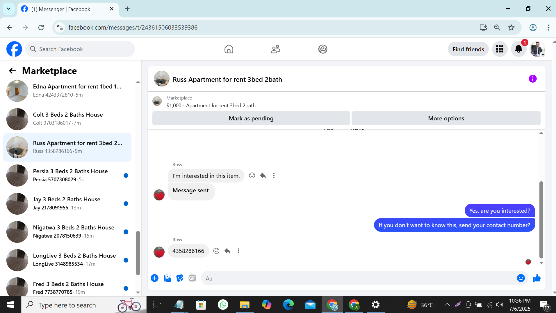This screenshot has width=556, height=313.
Task: Reply to the 4358286166 message
Action: (227, 251)
